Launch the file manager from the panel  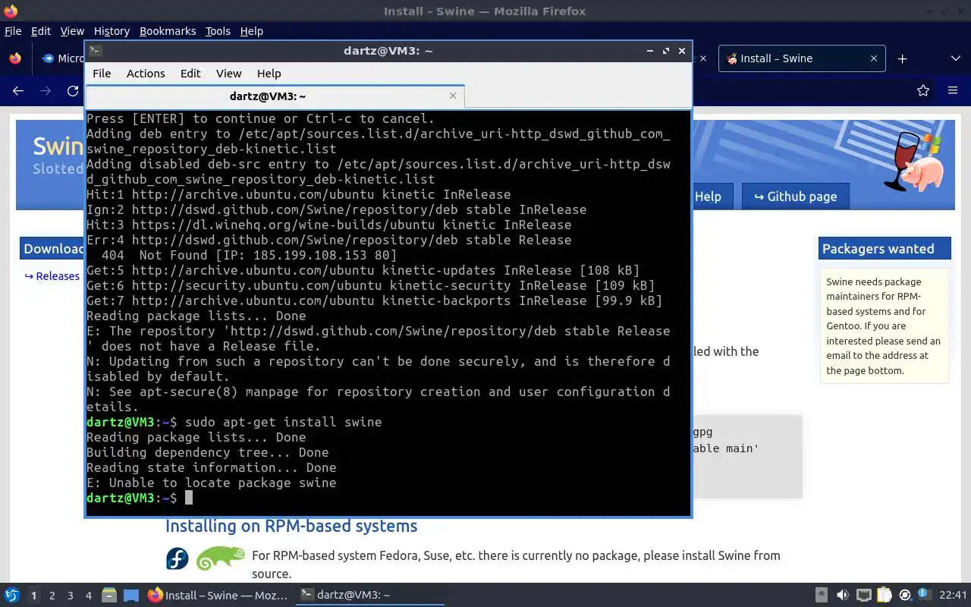pos(108,596)
